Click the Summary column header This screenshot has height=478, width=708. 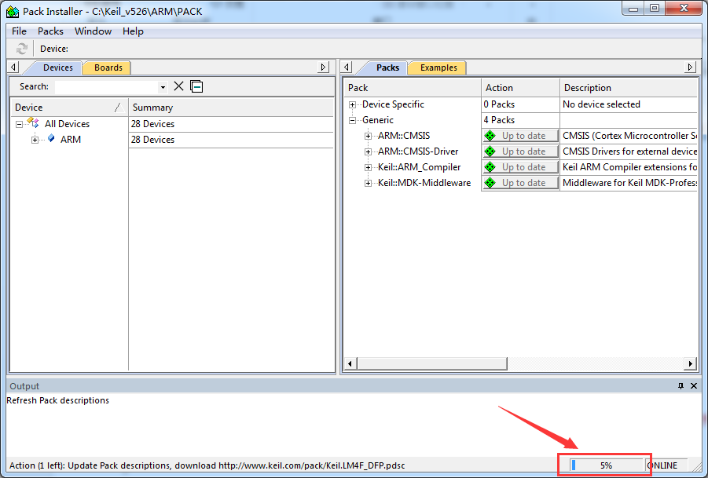(x=231, y=108)
